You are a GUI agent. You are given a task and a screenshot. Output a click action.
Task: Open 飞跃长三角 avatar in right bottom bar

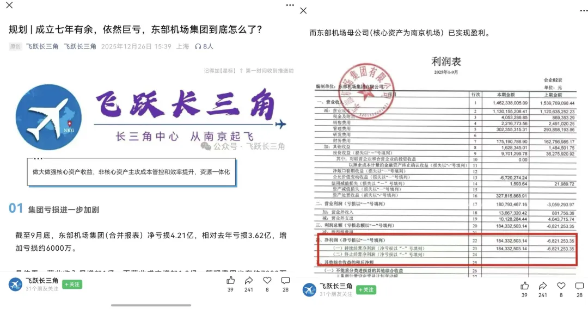[309, 290]
